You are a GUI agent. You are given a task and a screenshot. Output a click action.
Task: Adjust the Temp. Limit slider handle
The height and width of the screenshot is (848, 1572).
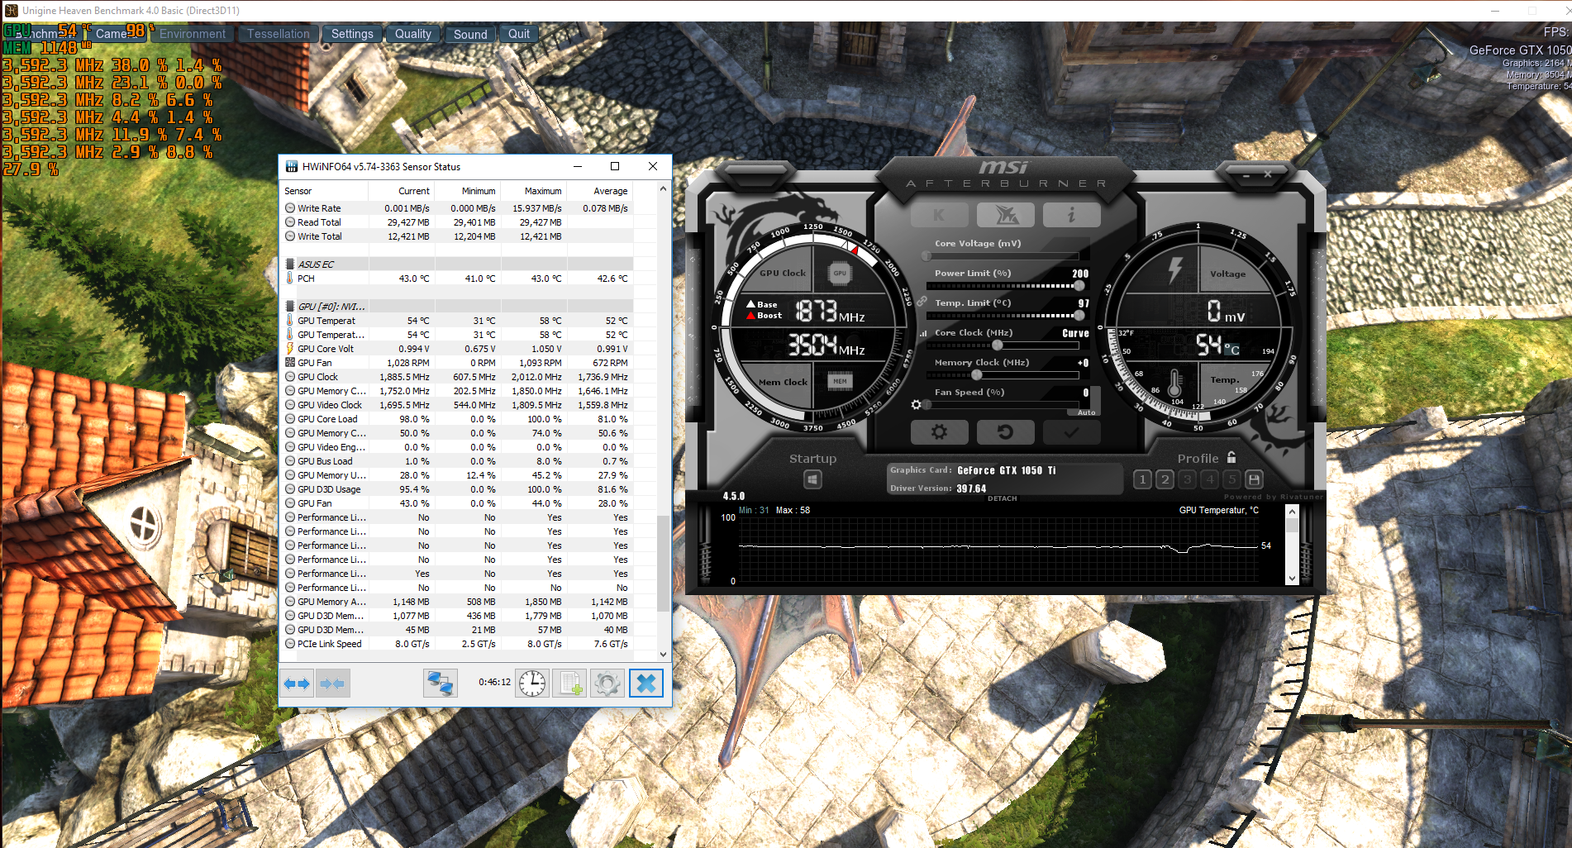(x=1079, y=316)
